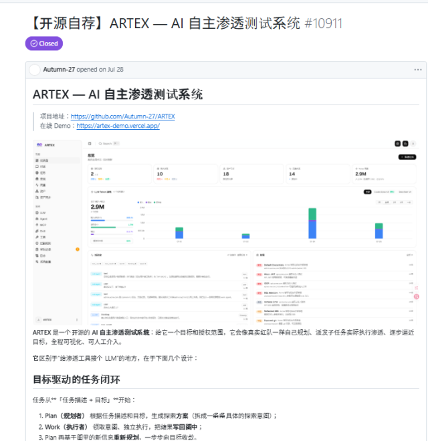Click the '项目地址：' label
Image resolution: width=428 pixels, height=441 pixels.
(55, 116)
